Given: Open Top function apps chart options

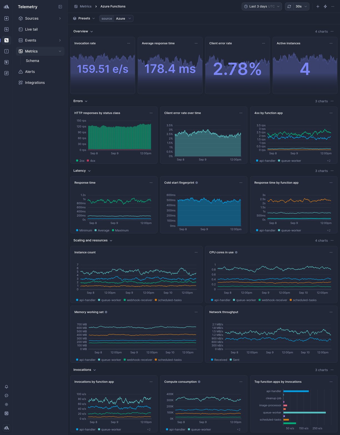Looking at the screenshot, I should coord(331,382).
